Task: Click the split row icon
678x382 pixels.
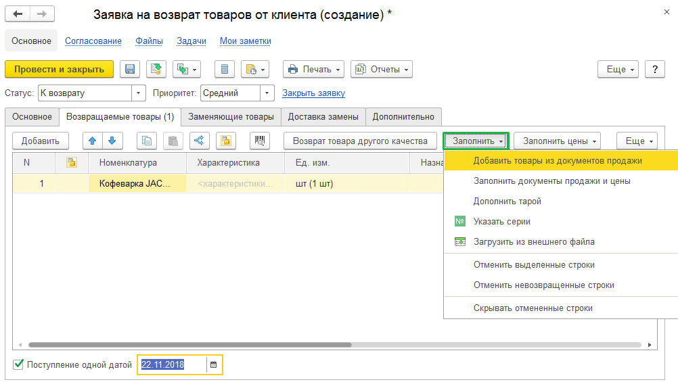Action: click(199, 141)
